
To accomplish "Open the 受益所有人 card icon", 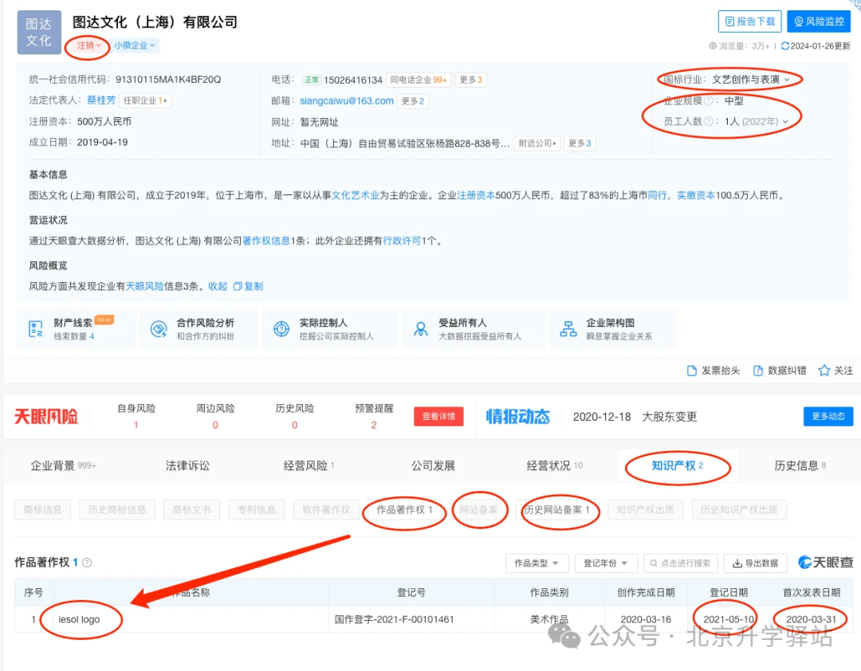I will point(421,329).
